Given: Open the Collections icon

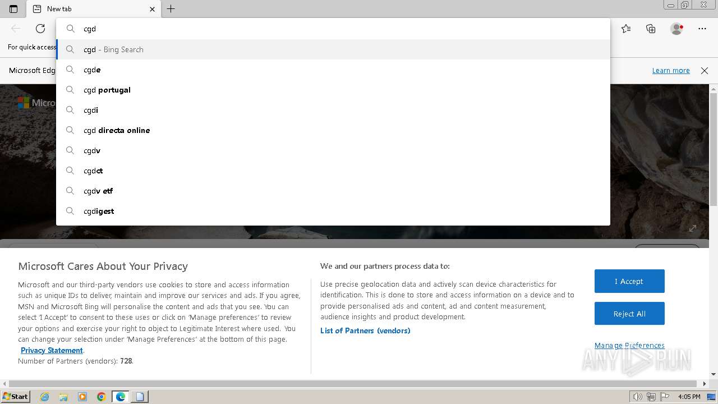Looking at the screenshot, I should click(x=651, y=29).
